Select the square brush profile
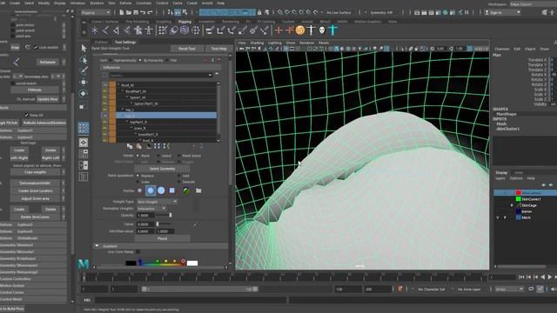557x313 pixels. [172, 190]
